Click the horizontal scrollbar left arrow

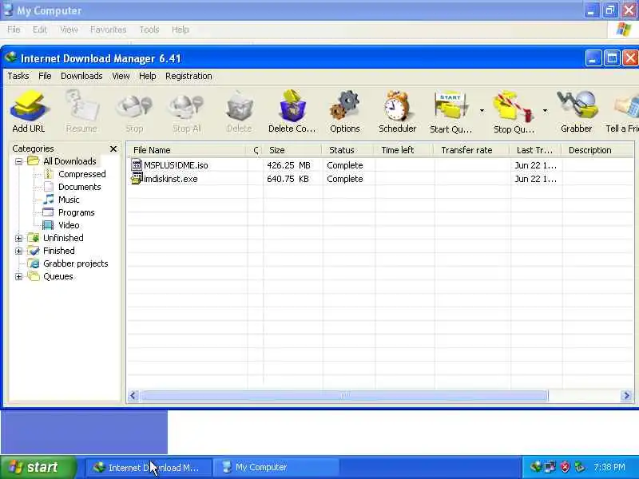[x=133, y=395]
